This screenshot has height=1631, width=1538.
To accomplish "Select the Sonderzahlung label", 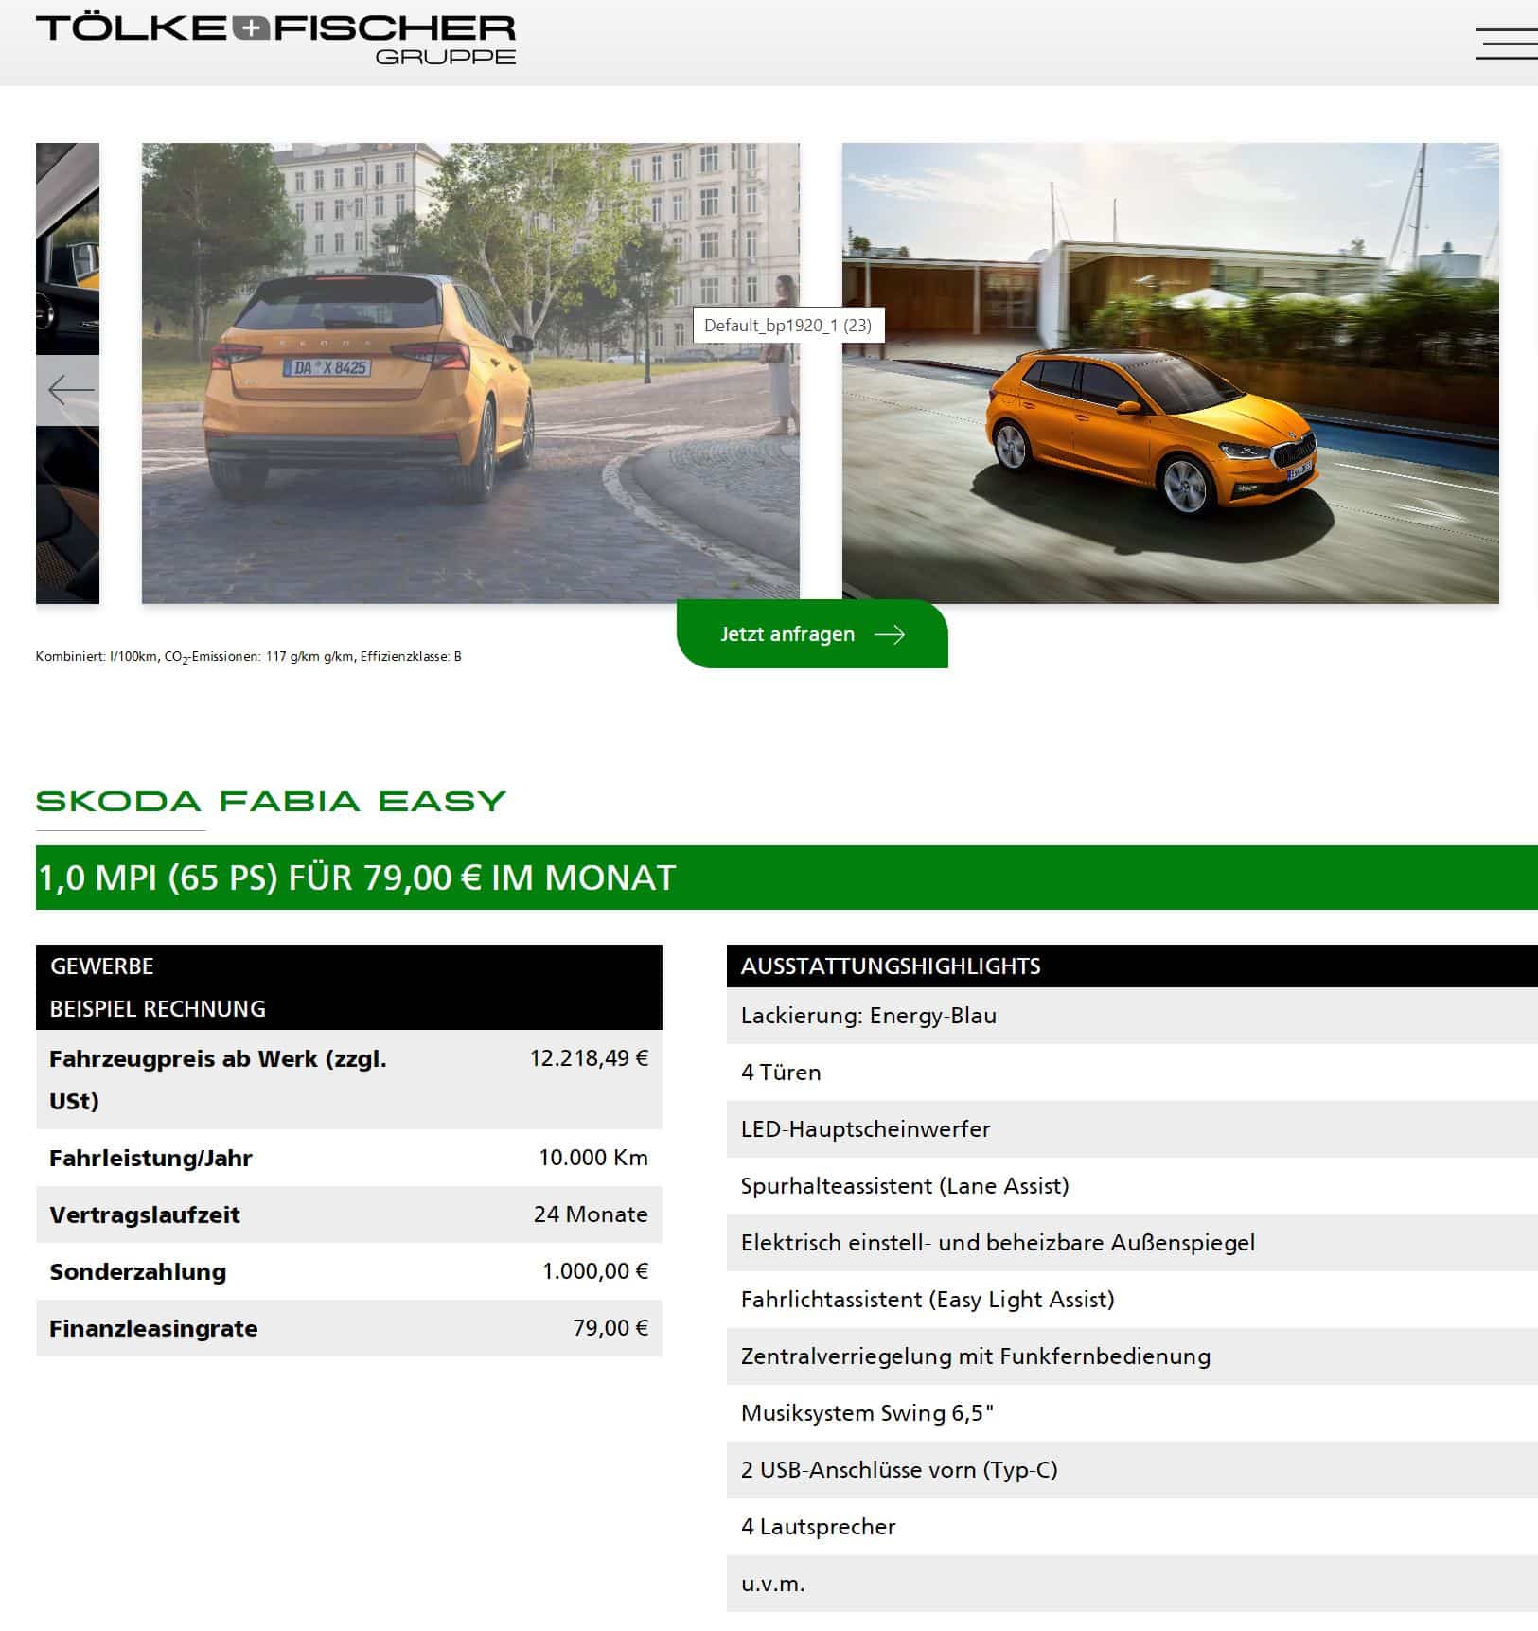I will 137,1271.
